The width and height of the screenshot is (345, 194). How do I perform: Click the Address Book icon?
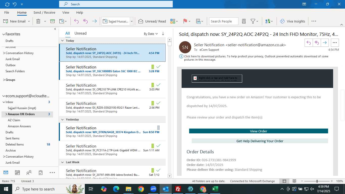pos(244,21)
